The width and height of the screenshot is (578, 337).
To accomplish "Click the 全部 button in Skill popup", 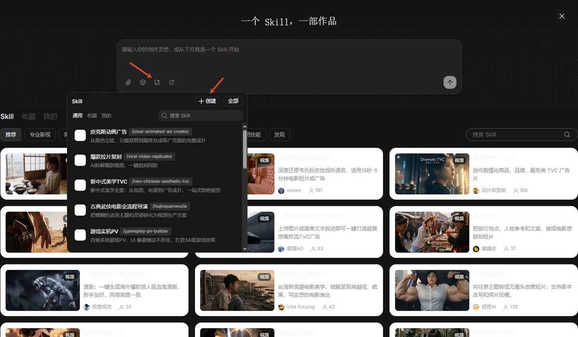I will [233, 101].
